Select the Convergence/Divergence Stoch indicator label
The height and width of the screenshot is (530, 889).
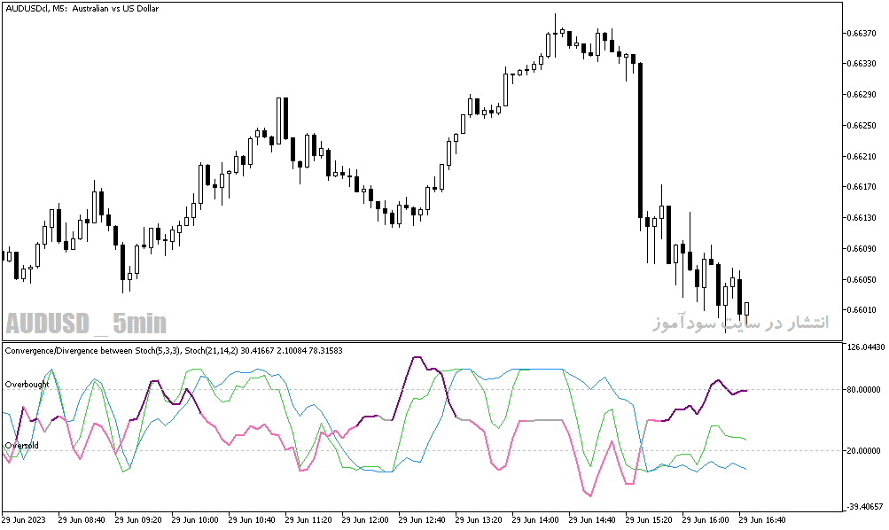(x=174, y=350)
